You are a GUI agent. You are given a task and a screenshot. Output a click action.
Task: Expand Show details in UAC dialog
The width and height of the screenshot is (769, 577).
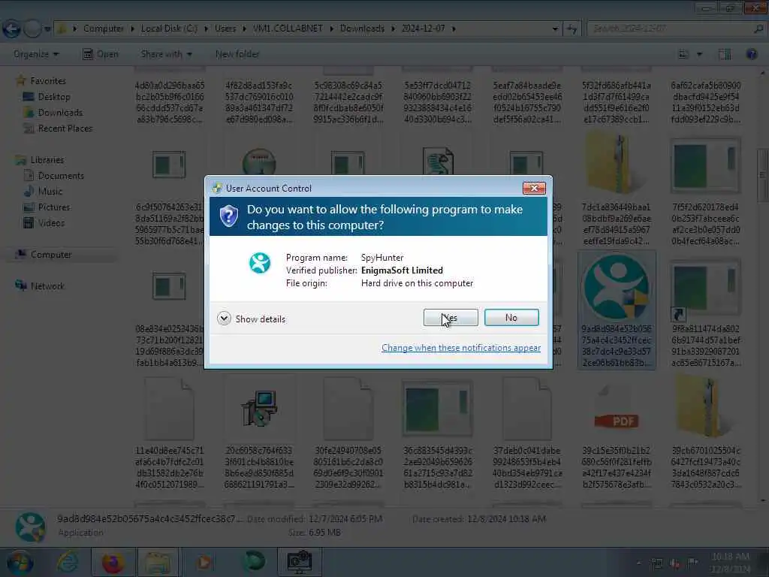[251, 319]
